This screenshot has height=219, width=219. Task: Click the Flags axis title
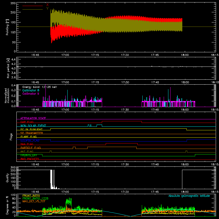point(11,137)
